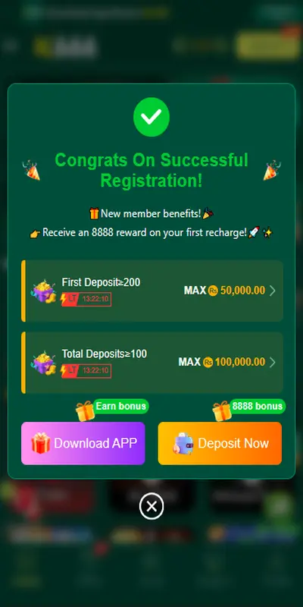Tap the 8888 bonus badge
The height and width of the screenshot is (607, 303).
(258, 406)
